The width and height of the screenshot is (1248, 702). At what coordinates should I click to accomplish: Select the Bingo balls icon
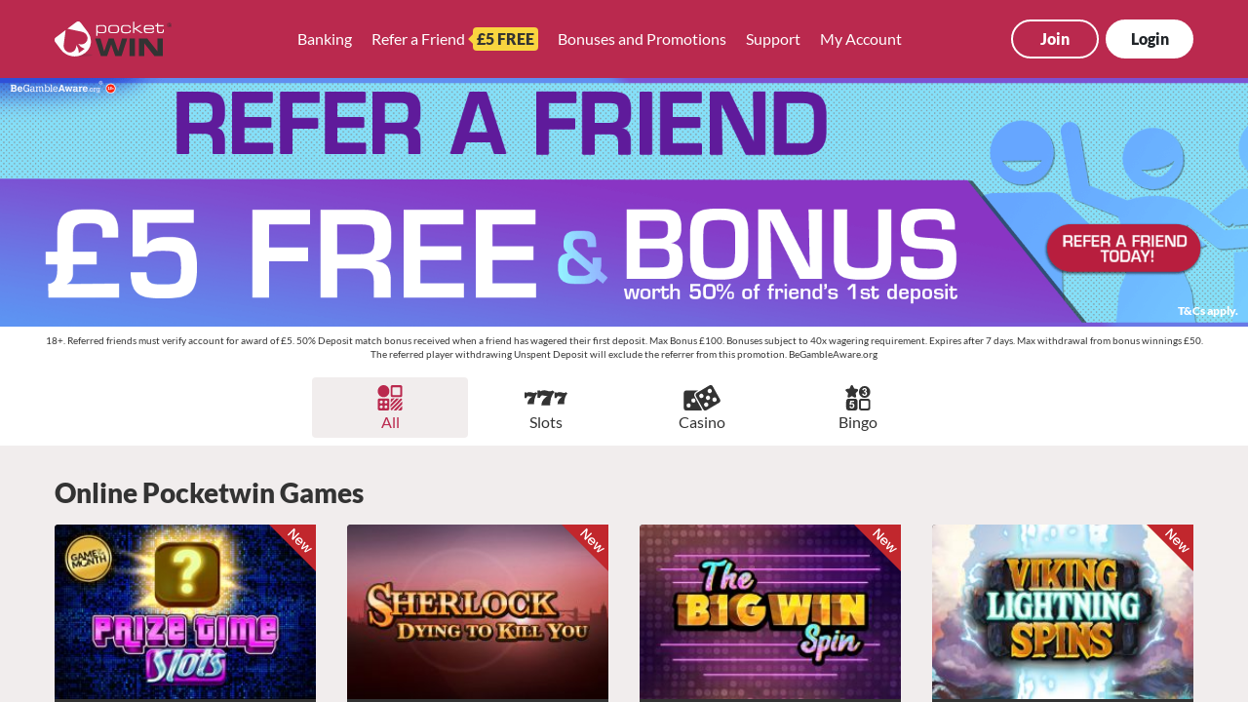point(858,398)
